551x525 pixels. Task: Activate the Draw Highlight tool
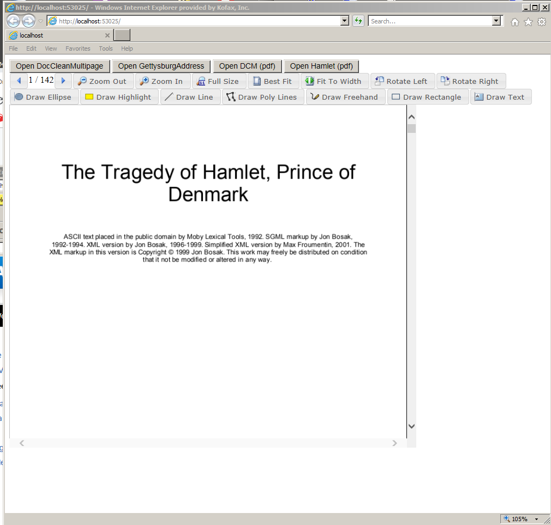[x=119, y=97]
